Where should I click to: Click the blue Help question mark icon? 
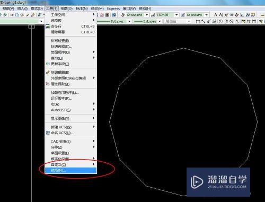click(x=114, y=15)
